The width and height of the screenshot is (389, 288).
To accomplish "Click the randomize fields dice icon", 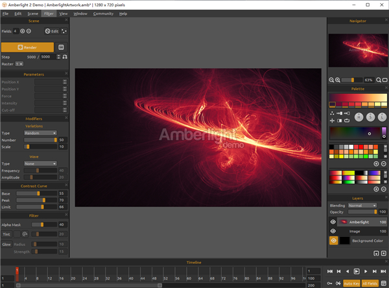I will tap(64, 30).
